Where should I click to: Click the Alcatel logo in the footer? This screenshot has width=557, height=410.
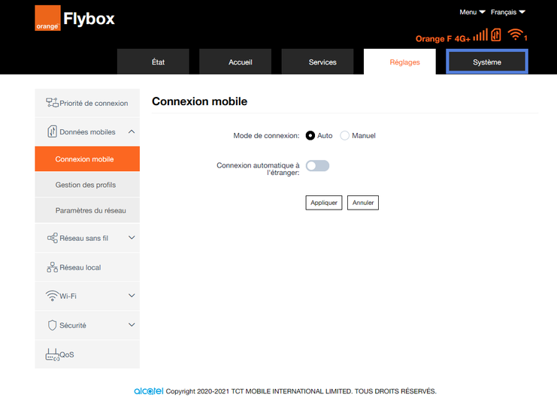[x=149, y=390]
